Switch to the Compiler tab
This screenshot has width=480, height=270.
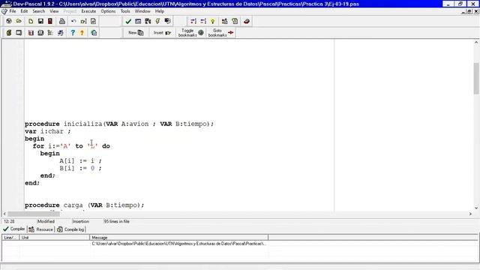pyautogui.click(x=14, y=229)
